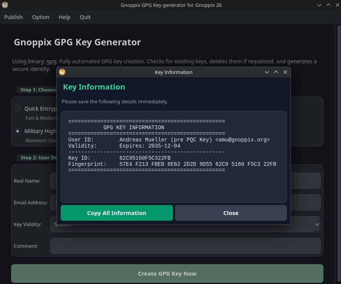
Task: Expand the Key Validity dropdown arrow
Action: pyautogui.click(x=317, y=225)
